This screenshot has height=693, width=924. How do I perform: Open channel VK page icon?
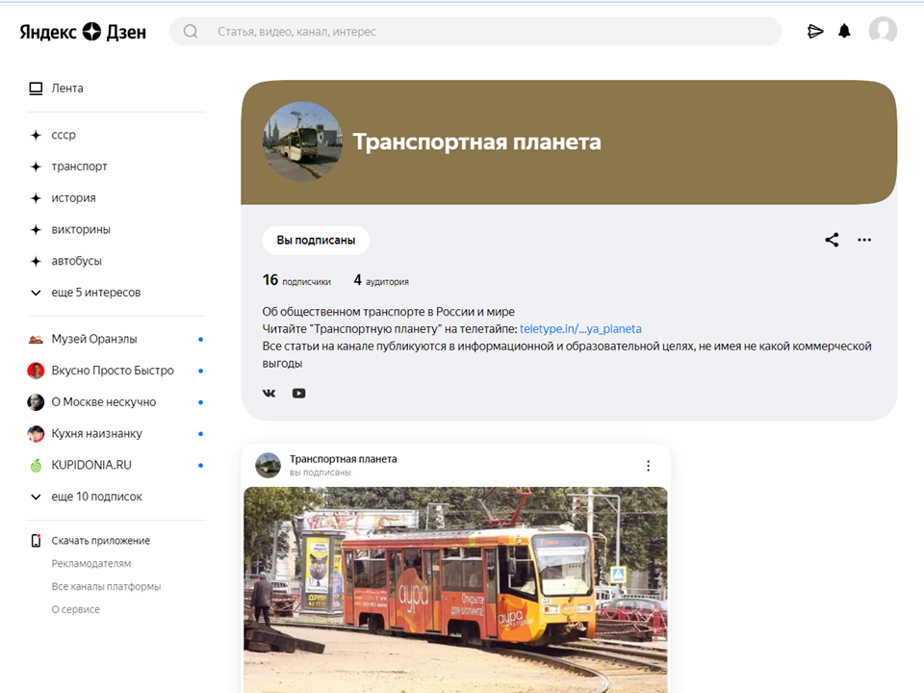[x=269, y=393]
